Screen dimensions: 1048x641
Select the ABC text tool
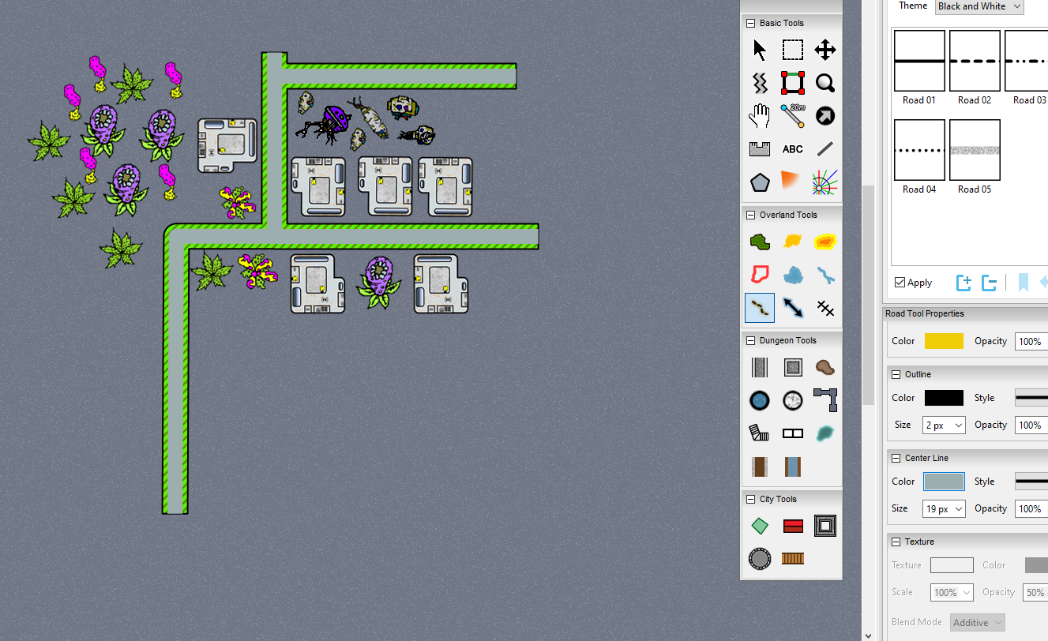[792, 149]
